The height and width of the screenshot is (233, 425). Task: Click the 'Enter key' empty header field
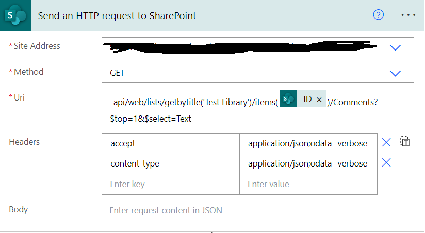click(171, 184)
